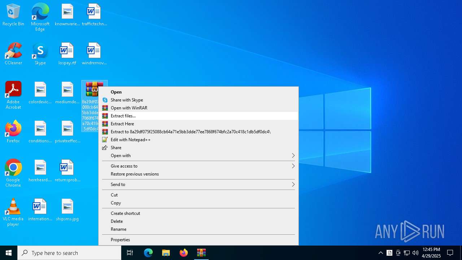
Task: Select the Firefox desktop shortcut
Action: pos(13,132)
